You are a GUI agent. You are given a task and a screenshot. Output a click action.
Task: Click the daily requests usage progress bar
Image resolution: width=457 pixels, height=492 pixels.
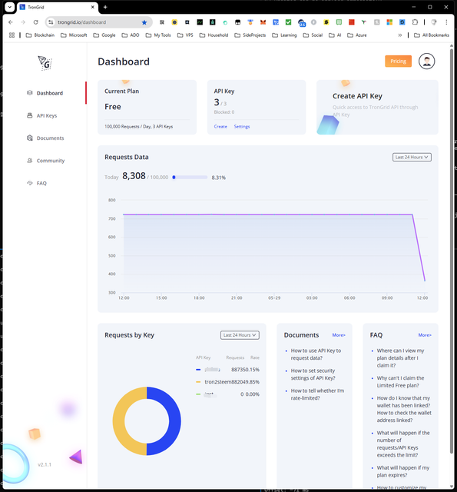[190, 178]
